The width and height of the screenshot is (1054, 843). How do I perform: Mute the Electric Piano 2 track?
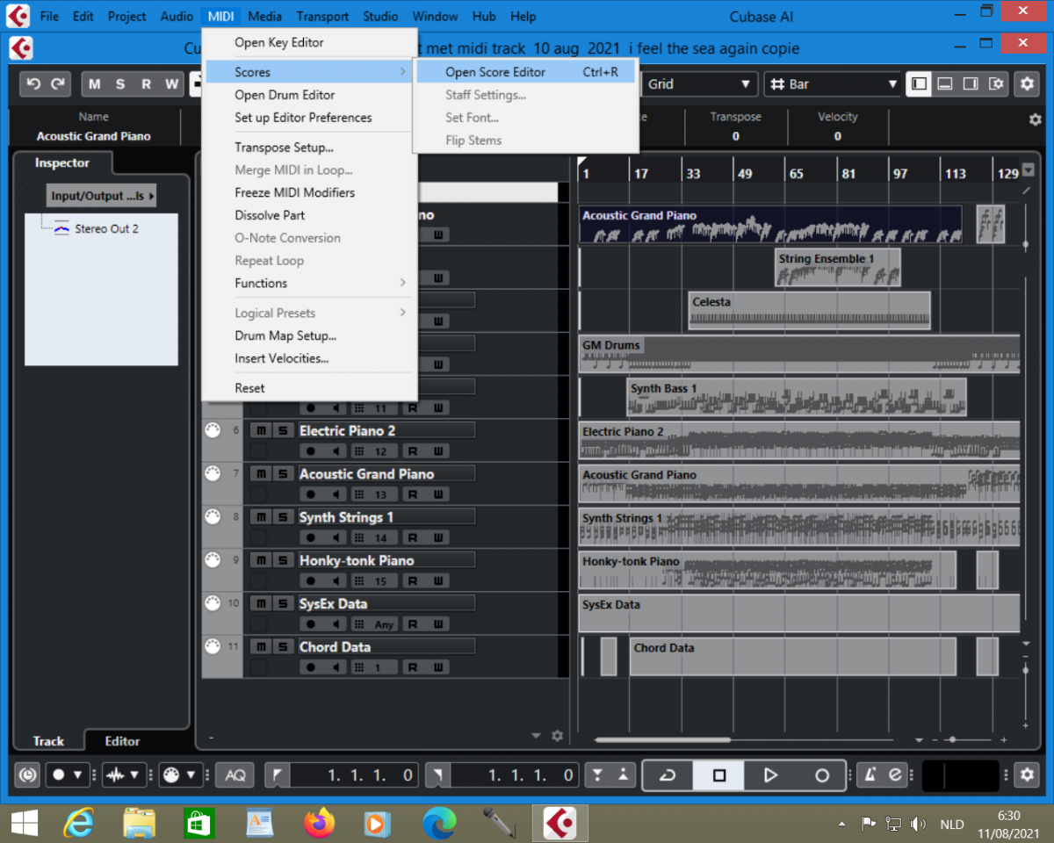(260, 430)
